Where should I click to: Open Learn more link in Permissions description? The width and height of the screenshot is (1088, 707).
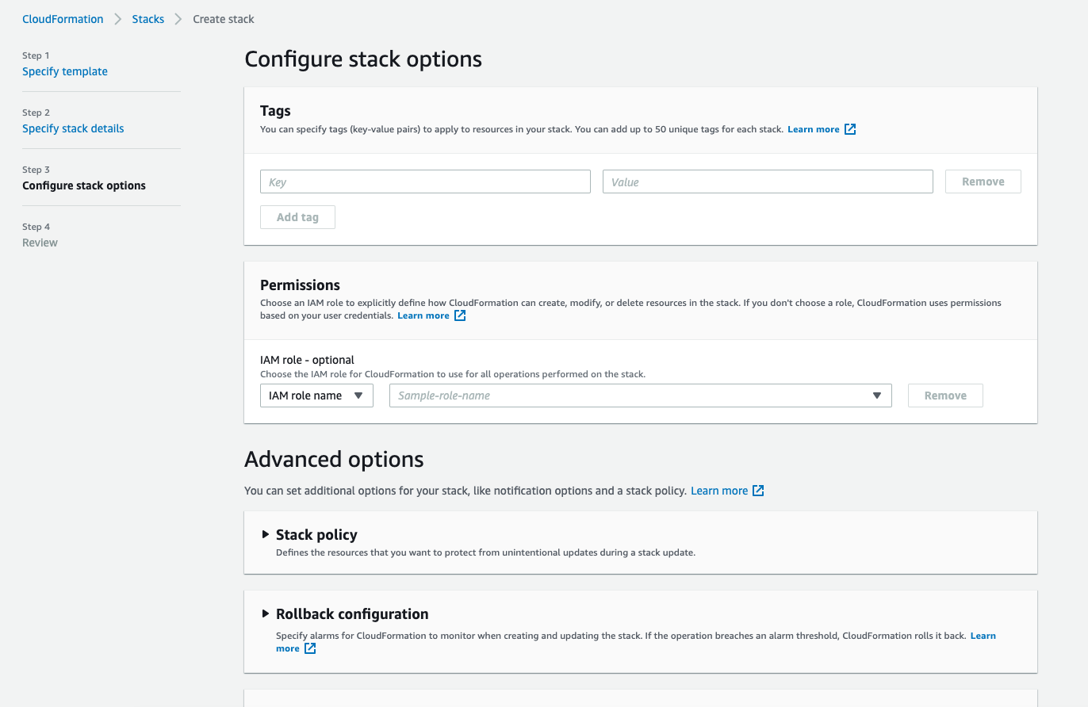click(423, 315)
